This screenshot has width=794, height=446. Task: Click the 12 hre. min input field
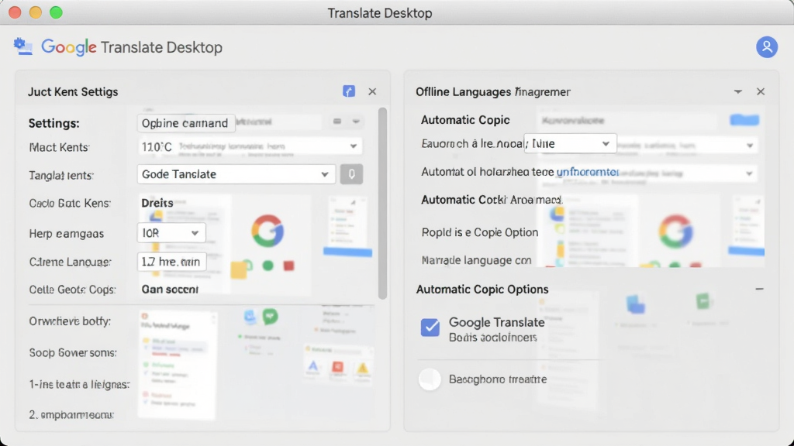pos(171,262)
